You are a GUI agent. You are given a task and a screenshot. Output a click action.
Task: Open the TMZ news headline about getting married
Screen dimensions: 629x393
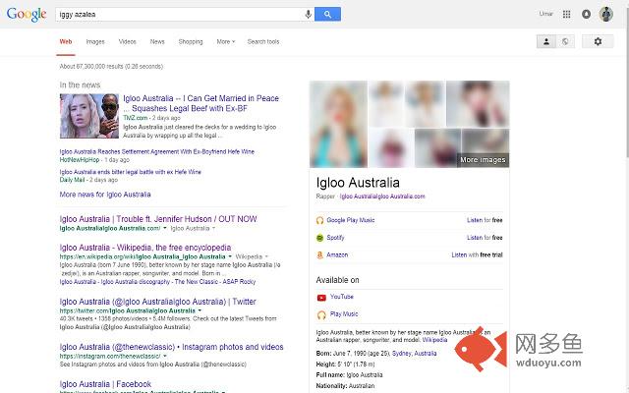click(200, 103)
